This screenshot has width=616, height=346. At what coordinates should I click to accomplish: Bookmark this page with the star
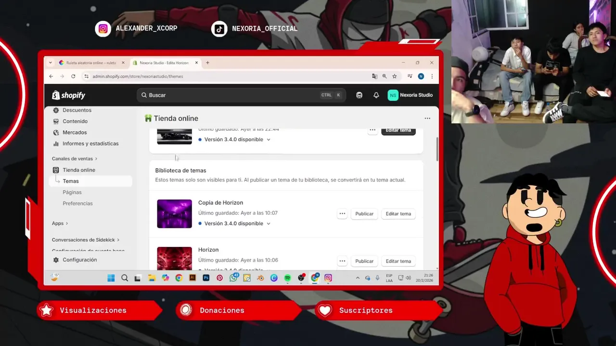point(395,76)
